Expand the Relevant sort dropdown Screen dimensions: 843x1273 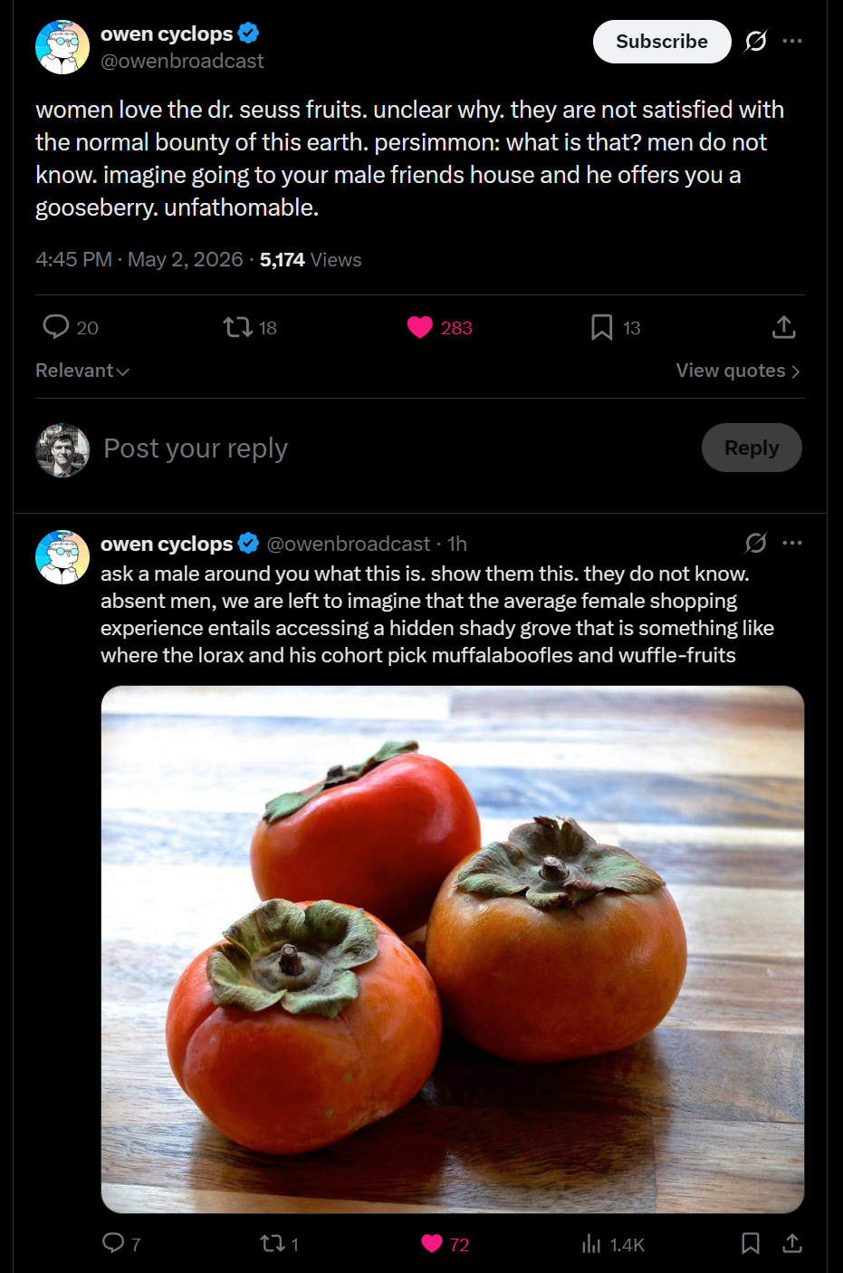pyautogui.click(x=82, y=371)
